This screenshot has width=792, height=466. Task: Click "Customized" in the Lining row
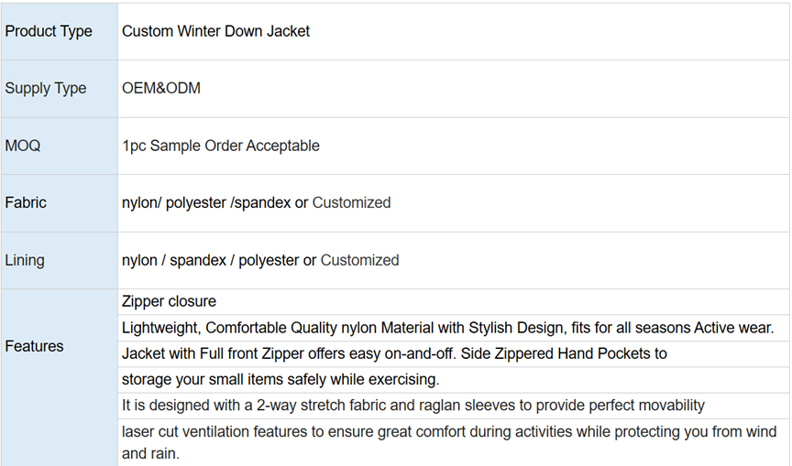[x=359, y=260]
